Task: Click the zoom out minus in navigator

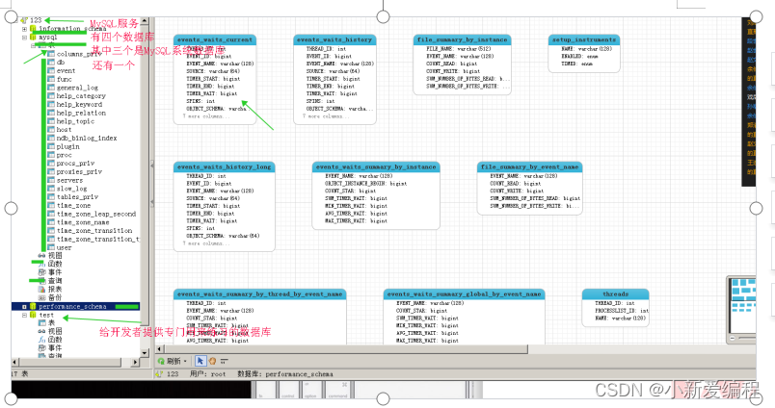Action: (x=733, y=338)
